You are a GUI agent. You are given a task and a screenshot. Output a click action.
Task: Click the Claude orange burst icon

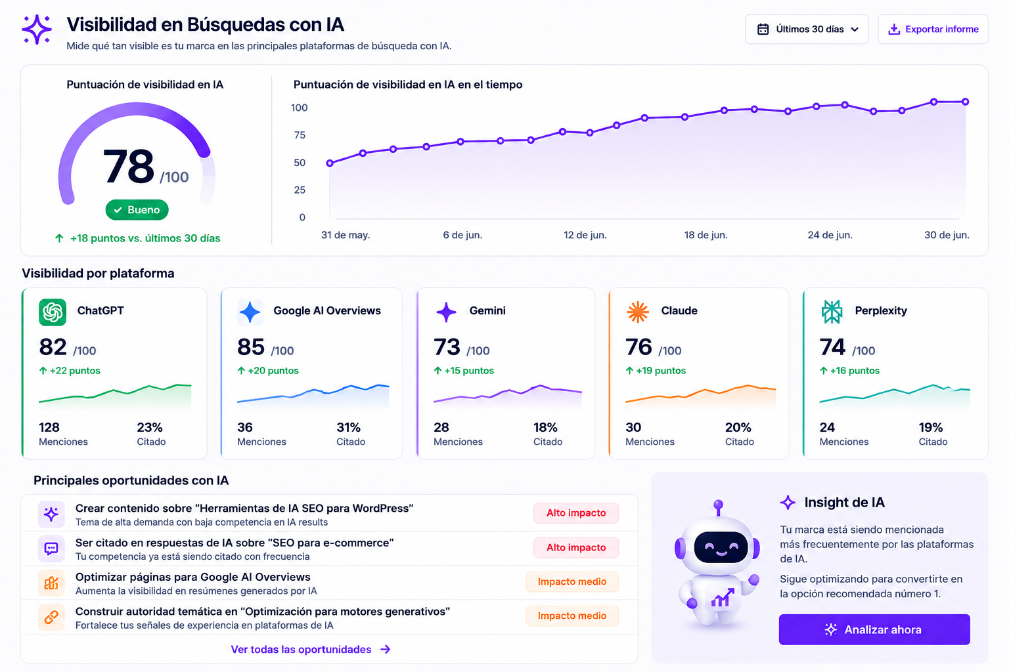click(638, 312)
